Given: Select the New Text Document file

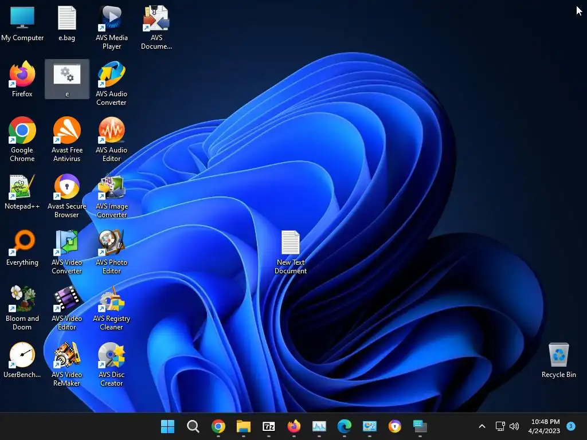Looking at the screenshot, I should coord(291,252).
